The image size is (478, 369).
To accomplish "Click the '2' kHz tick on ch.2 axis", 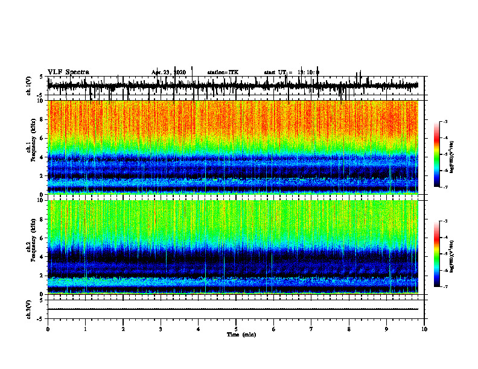I will pyautogui.click(x=42, y=276).
